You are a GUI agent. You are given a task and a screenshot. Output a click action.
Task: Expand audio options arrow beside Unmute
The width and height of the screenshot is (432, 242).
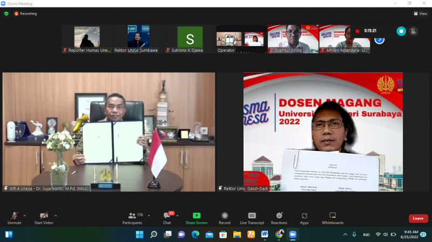pos(25,216)
